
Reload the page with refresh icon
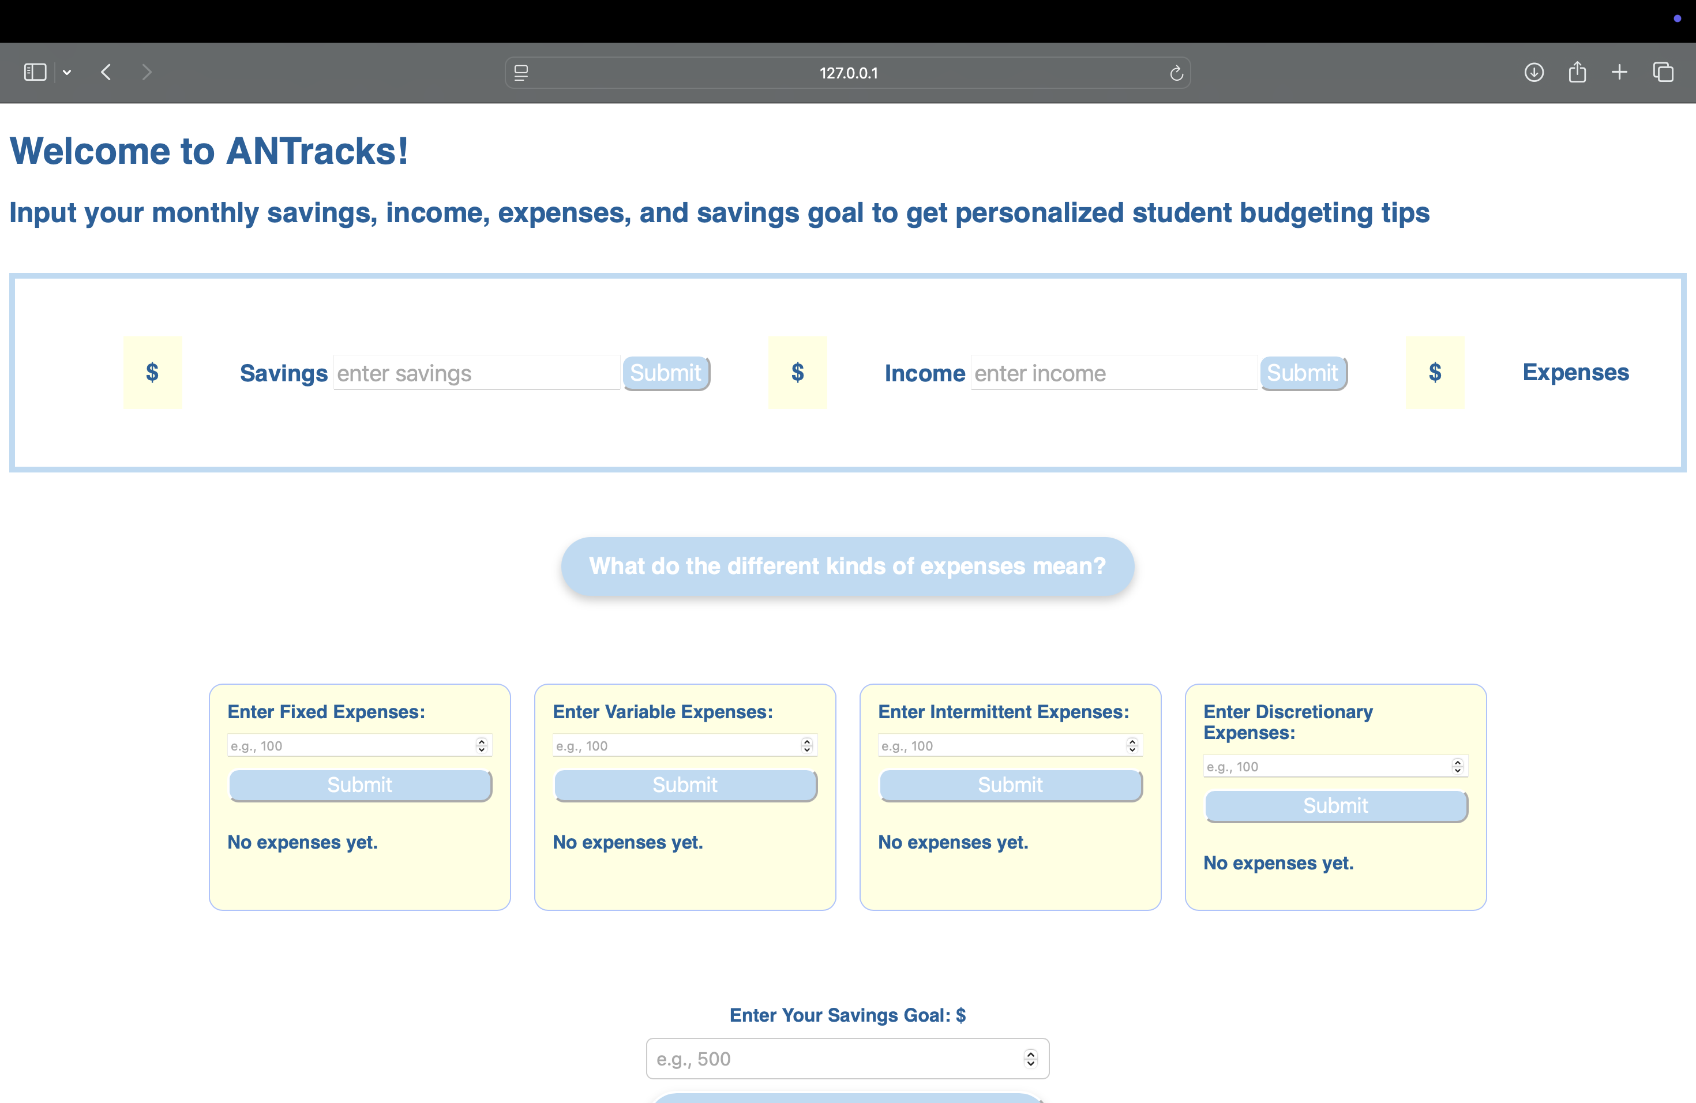click(1176, 73)
